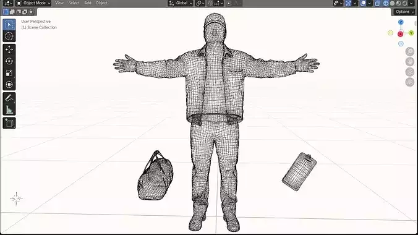Activate the Move tool

[9, 49]
